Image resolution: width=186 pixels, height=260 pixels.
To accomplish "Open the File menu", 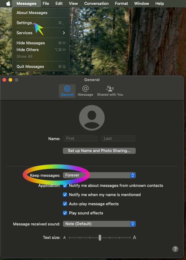I will click(46, 3).
